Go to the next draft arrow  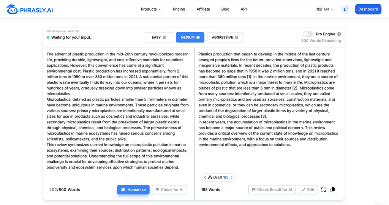[x=232, y=178]
